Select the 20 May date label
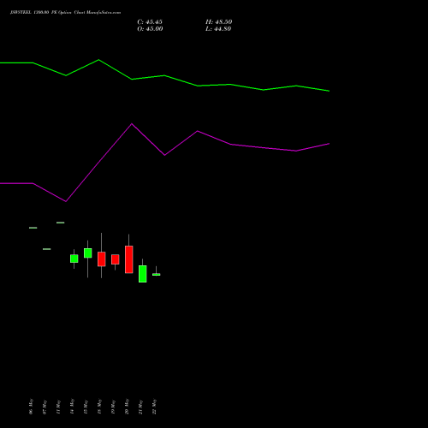Viewport: 428px width, 428px height. (127, 407)
